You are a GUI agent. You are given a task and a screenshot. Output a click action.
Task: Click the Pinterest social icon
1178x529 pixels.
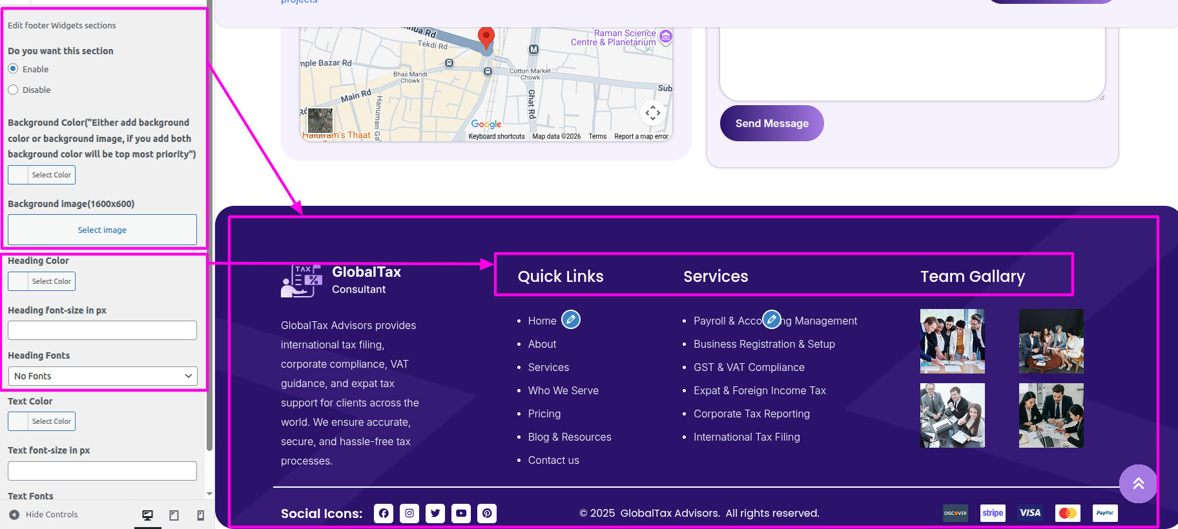(487, 513)
